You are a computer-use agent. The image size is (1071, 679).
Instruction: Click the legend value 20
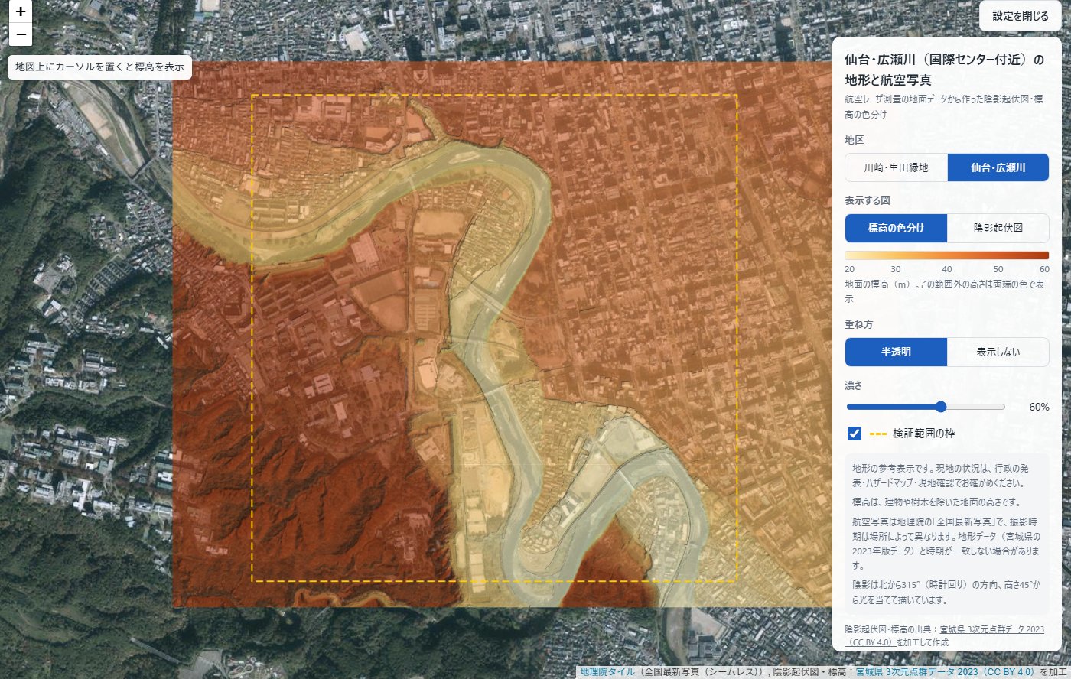[x=850, y=269]
